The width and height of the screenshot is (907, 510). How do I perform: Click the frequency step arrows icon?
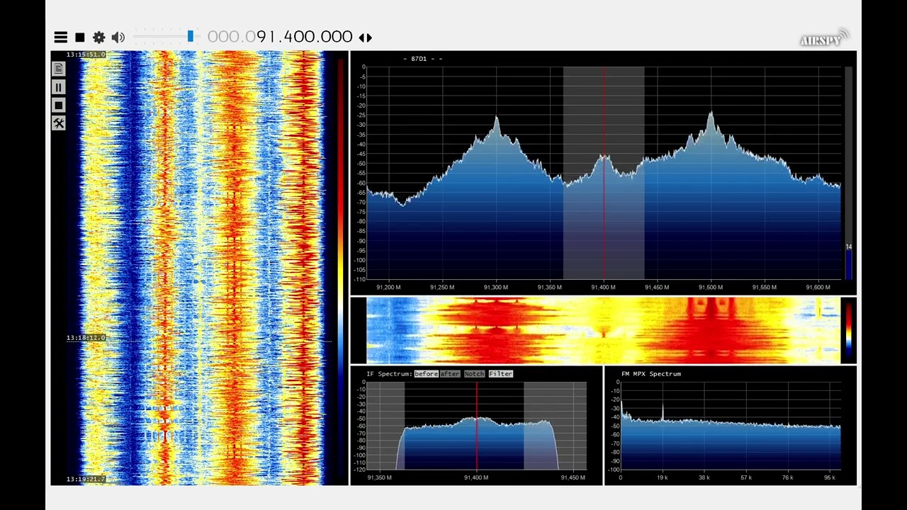tap(365, 38)
